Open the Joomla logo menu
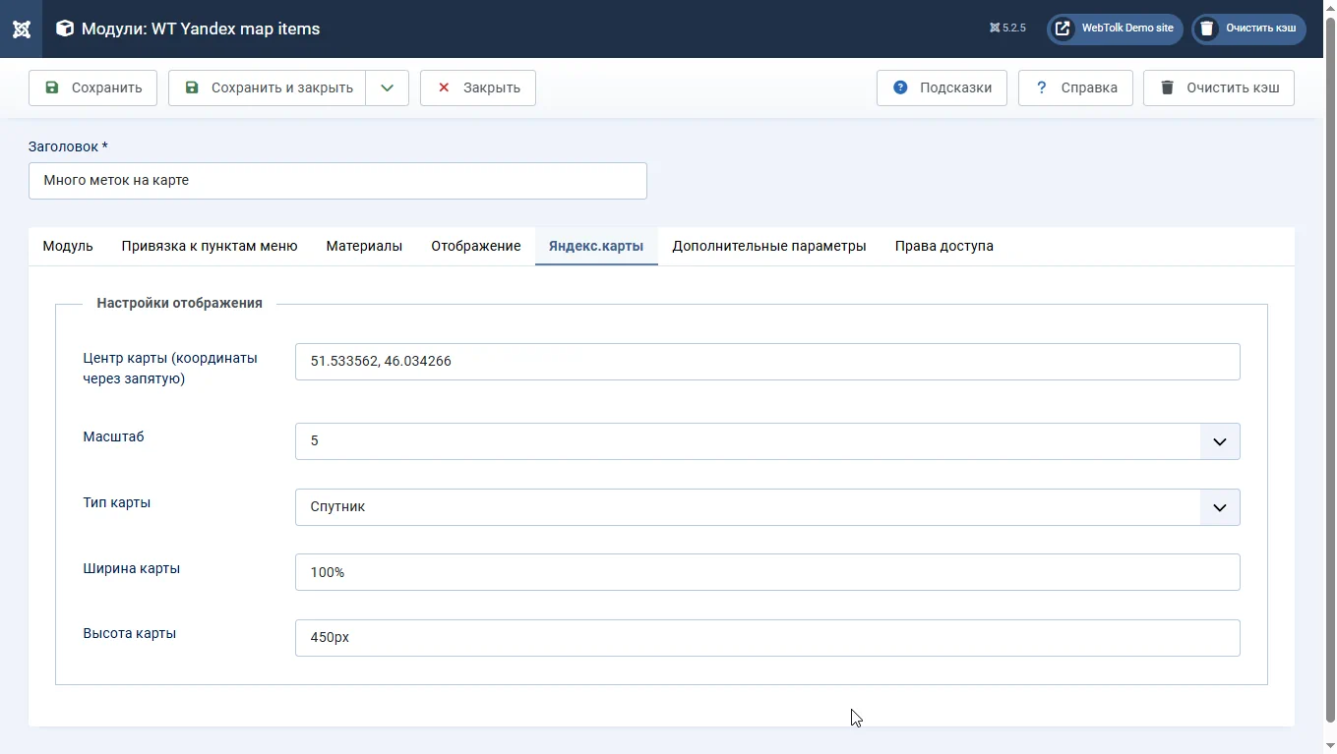Image resolution: width=1337 pixels, height=754 pixels. tap(21, 29)
